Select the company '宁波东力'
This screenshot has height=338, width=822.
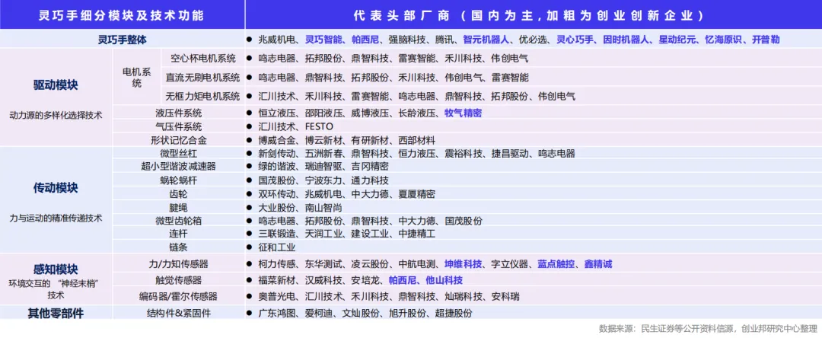(x=323, y=180)
